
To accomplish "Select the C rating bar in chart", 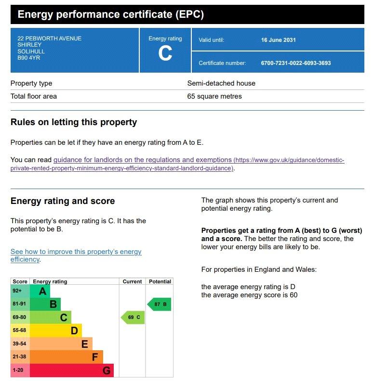I will 51,317.
